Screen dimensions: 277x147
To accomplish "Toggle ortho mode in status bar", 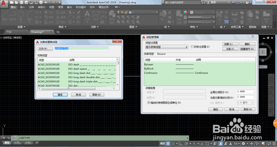I will pos(181,143).
